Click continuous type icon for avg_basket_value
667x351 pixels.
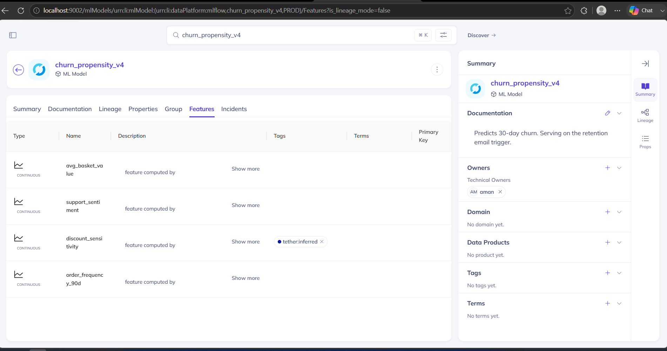point(19,165)
